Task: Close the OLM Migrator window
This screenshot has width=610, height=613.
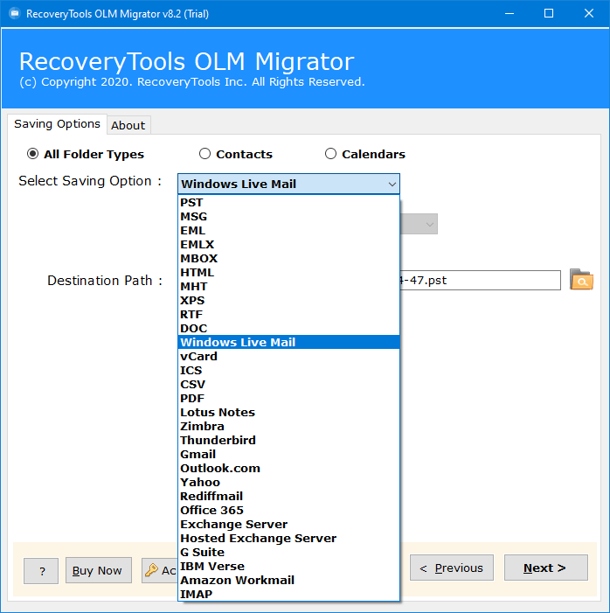Action: [x=589, y=14]
